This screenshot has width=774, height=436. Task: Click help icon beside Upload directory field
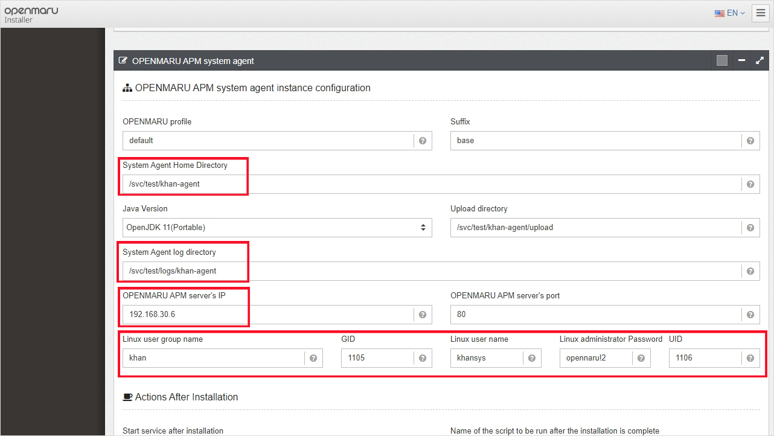[x=750, y=228]
